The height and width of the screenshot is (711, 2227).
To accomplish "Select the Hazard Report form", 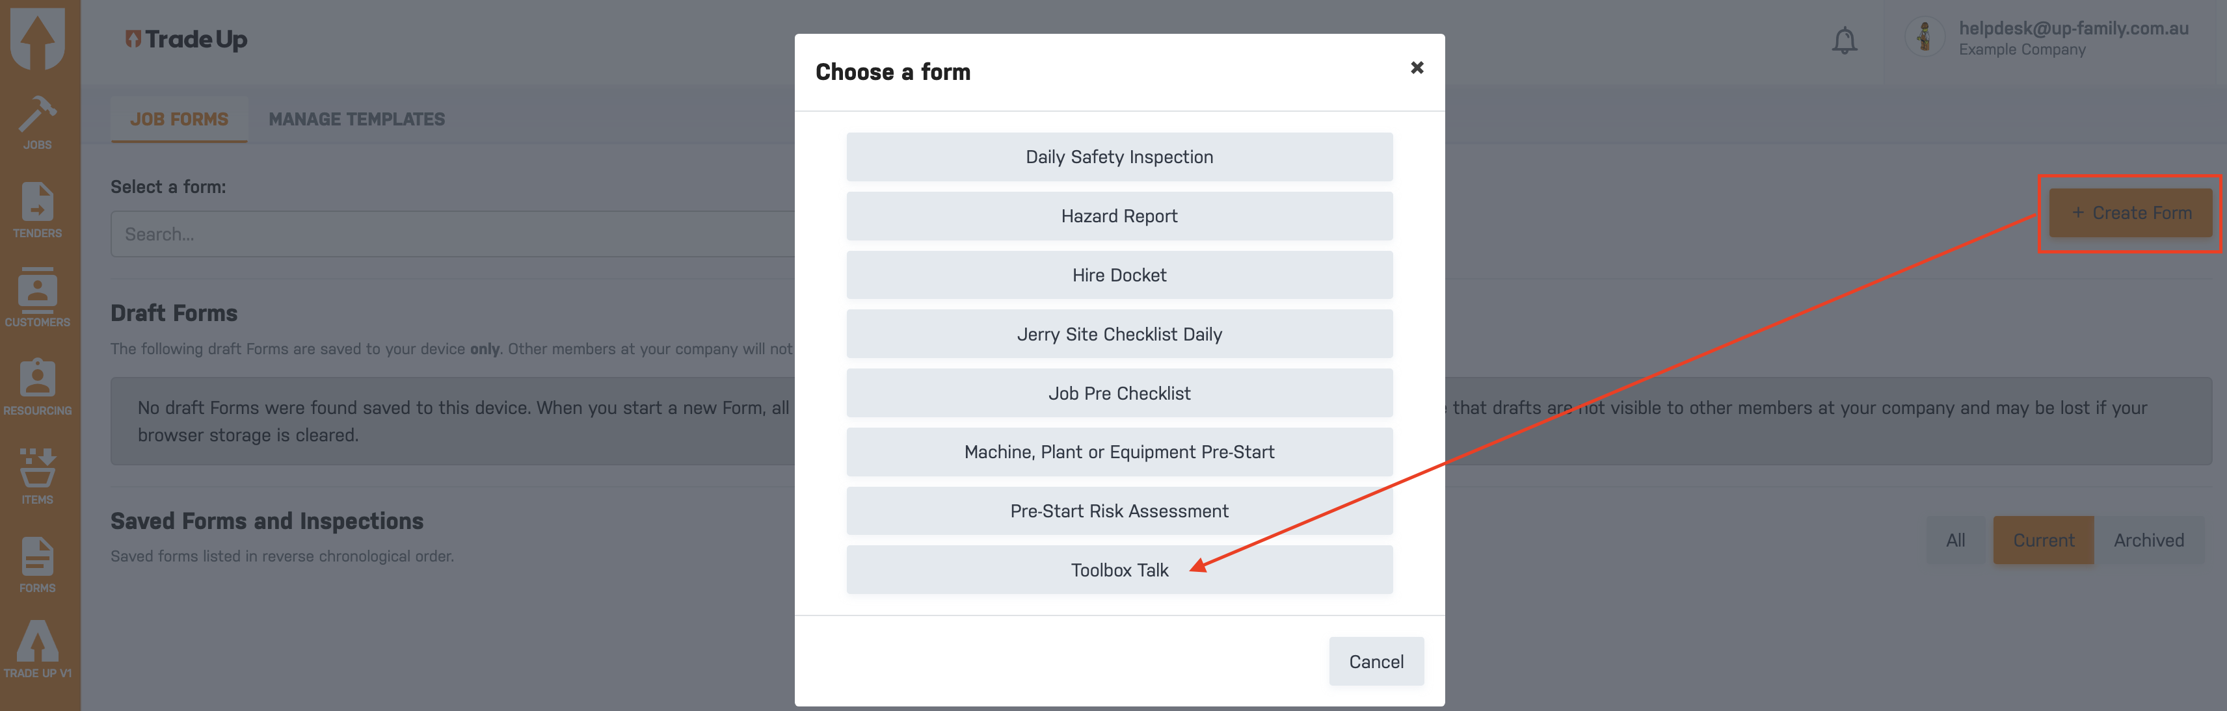I will click(x=1119, y=216).
